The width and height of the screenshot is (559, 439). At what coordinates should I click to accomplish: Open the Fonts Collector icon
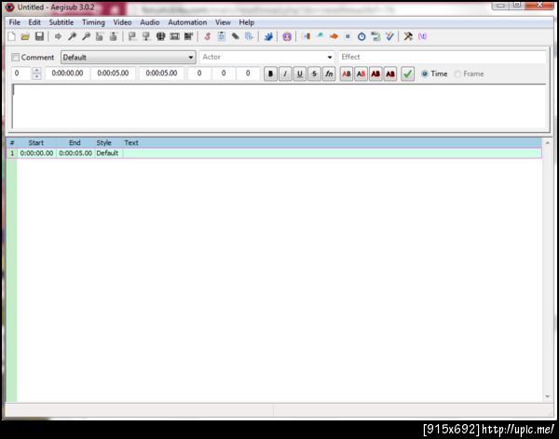tap(249, 36)
